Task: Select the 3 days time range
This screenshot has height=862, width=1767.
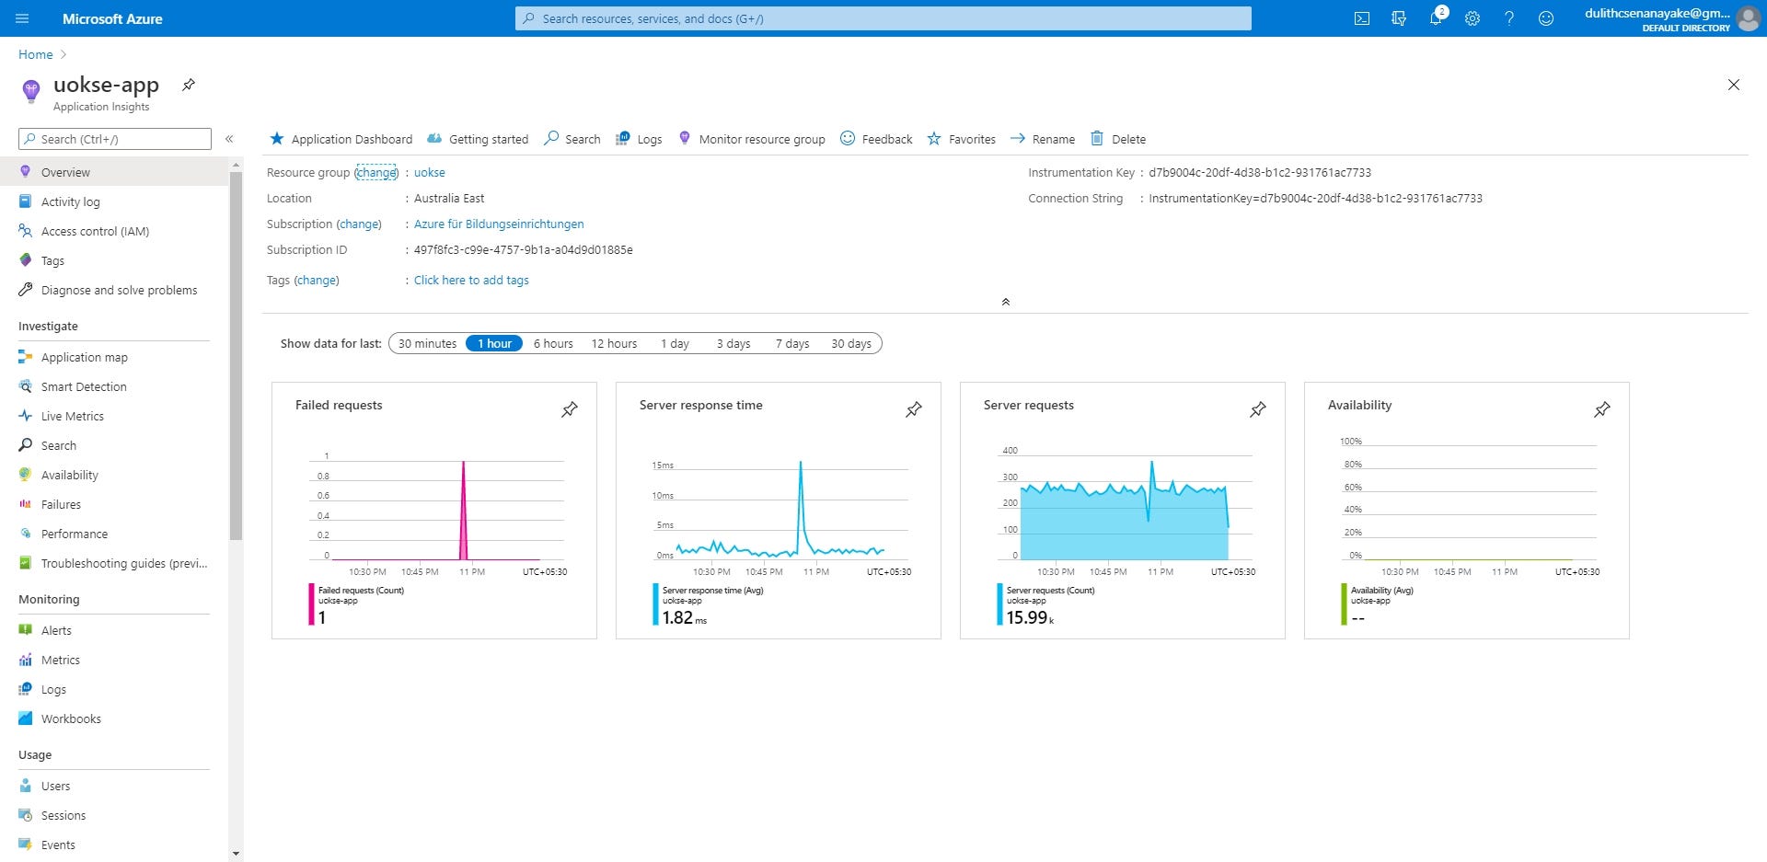Action: tap(733, 343)
